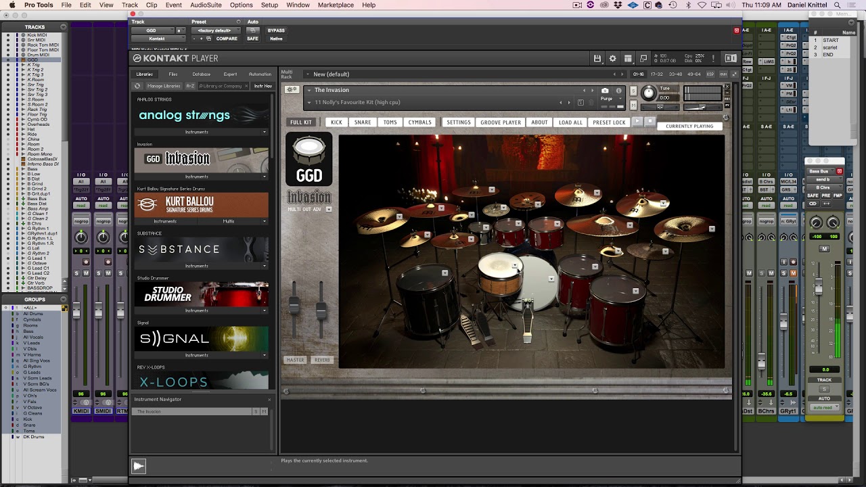Open the GROOVE PLAYER page
Image resolution: width=866 pixels, height=487 pixels.
pos(501,122)
